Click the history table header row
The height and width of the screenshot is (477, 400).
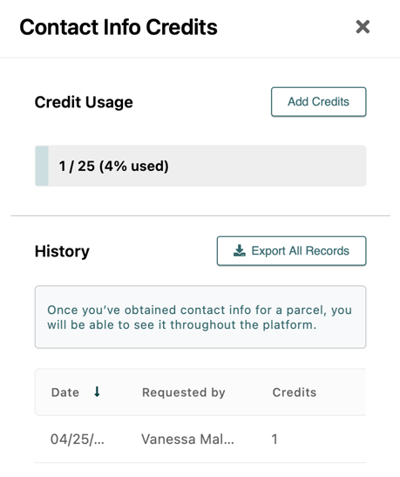[x=200, y=392]
